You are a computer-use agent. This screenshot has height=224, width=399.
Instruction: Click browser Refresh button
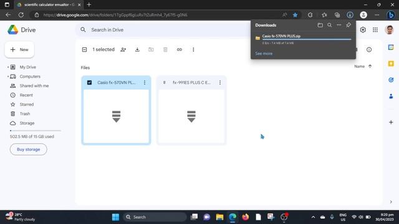[x=21, y=15]
